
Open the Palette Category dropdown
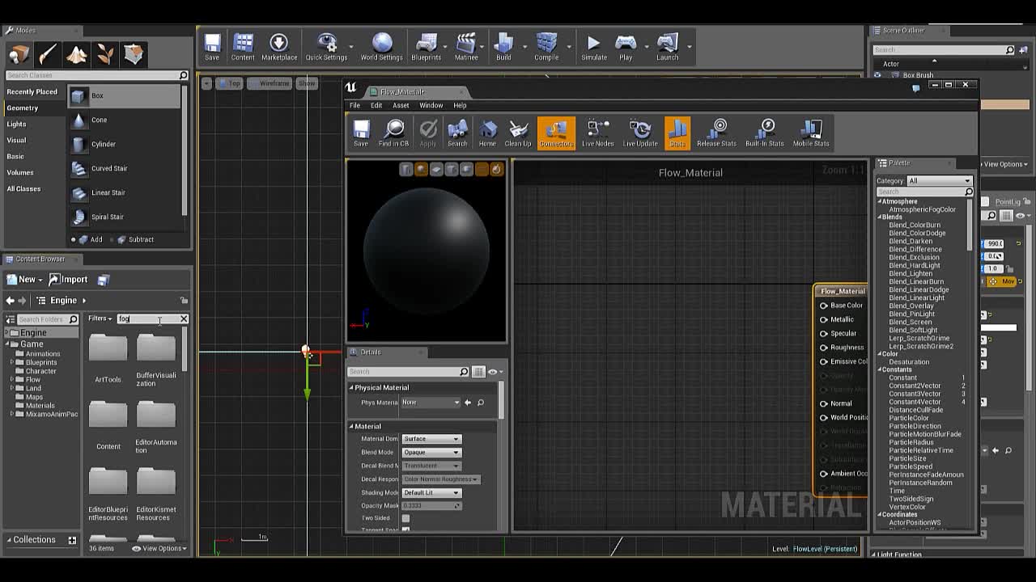(939, 181)
